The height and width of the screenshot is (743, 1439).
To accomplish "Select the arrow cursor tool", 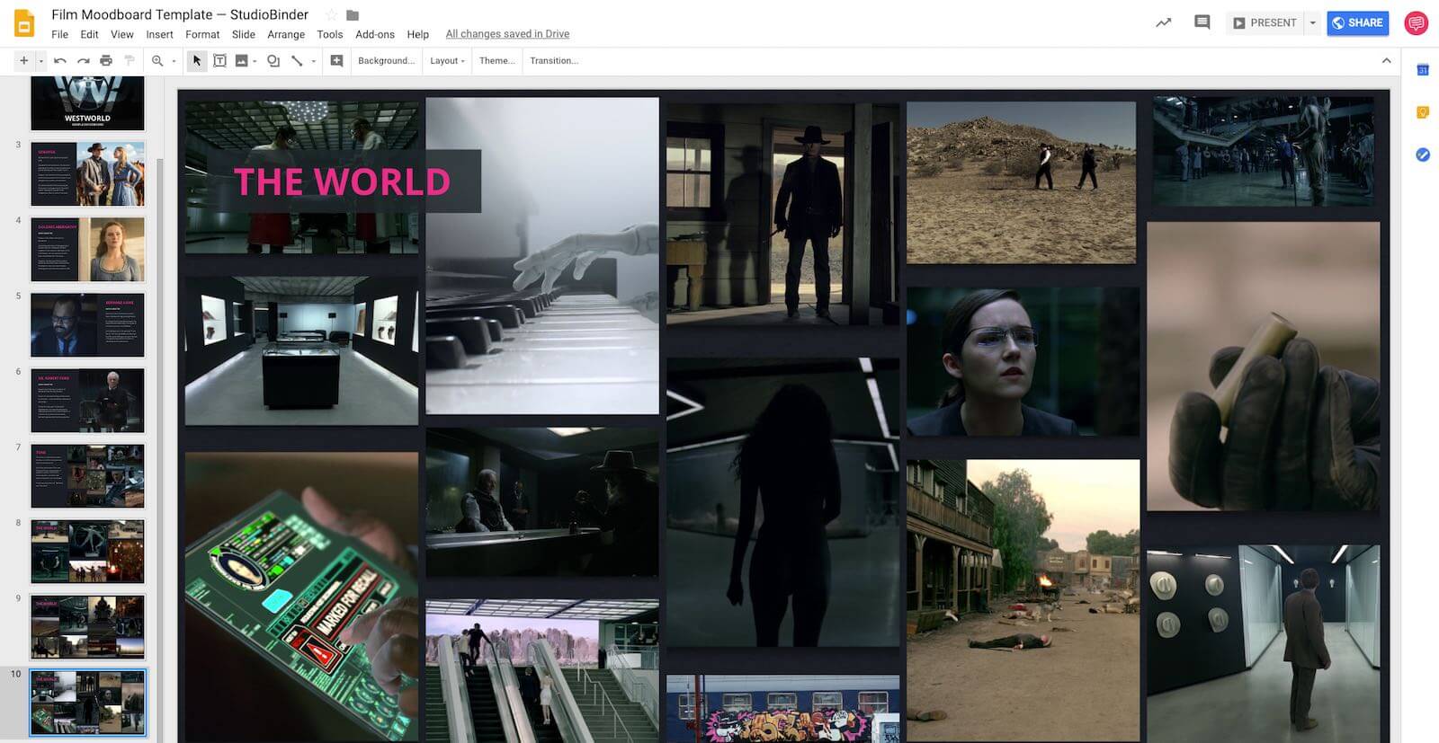I will (197, 60).
